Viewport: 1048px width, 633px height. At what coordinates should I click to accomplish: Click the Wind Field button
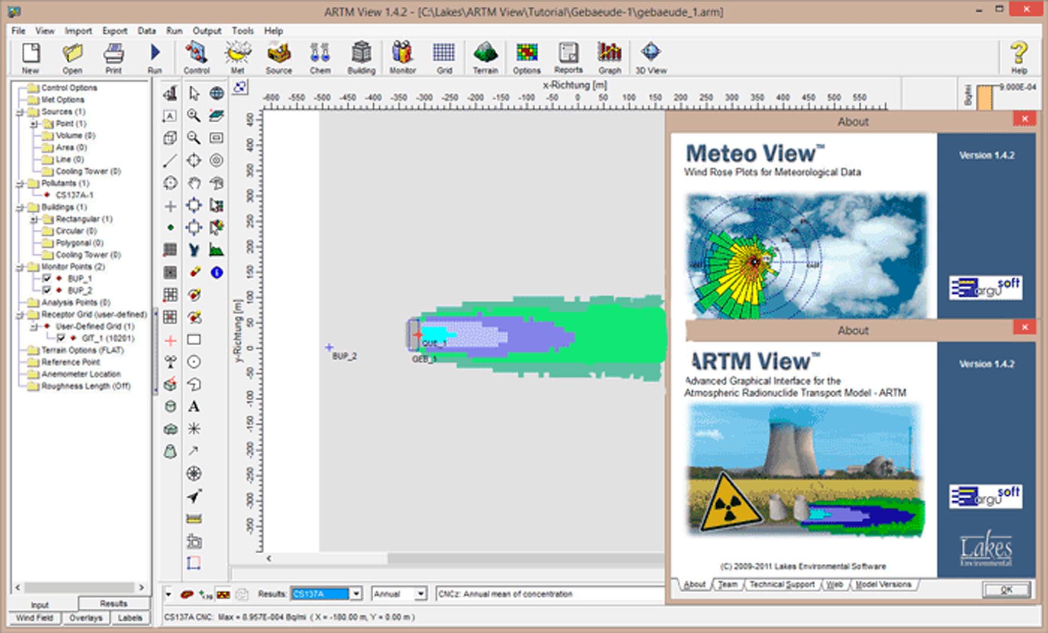point(34,618)
